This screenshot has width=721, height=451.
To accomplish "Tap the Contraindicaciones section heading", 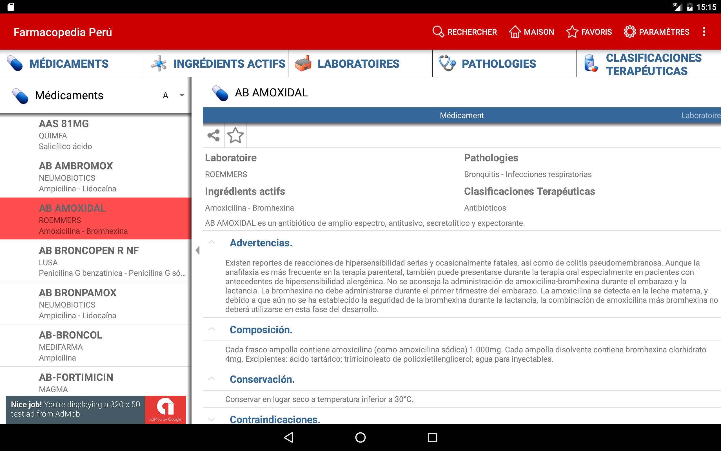I will (275, 419).
